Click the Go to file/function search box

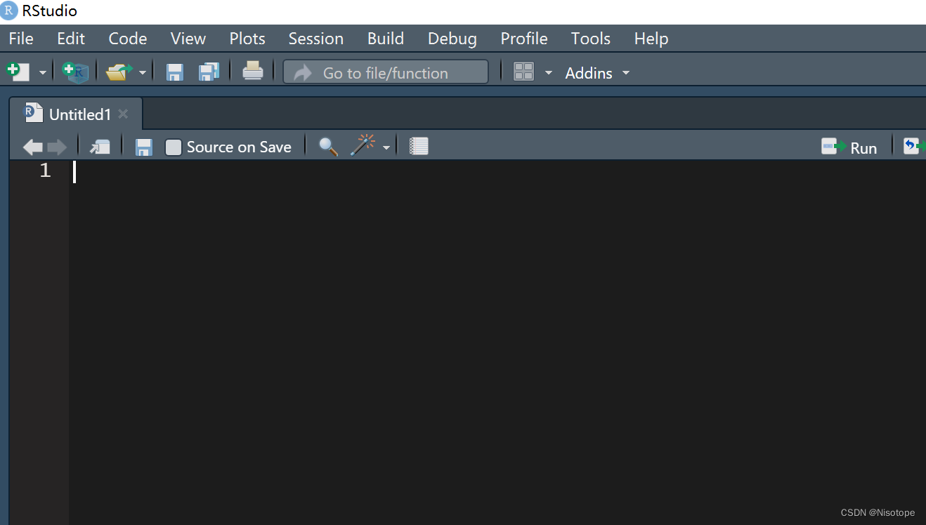point(386,72)
